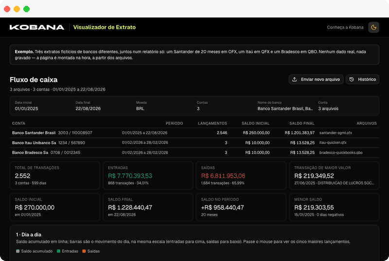Click the Nome do banco Banco Santander Brasil value

[x=285, y=109]
